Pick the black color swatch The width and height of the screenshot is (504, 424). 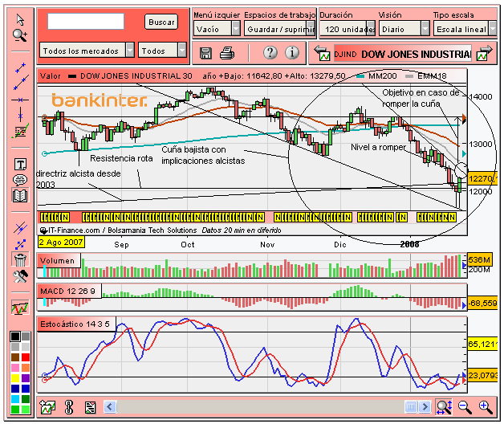pyautogui.click(x=14, y=336)
